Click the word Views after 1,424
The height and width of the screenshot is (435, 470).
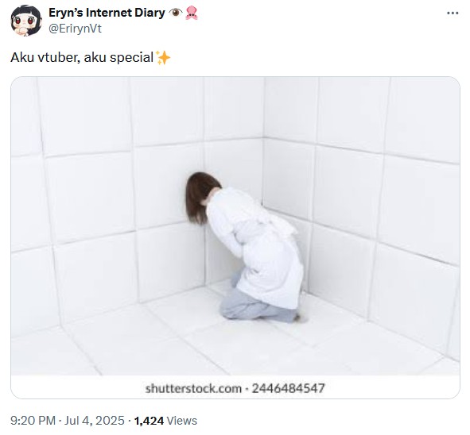pyautogui.click(x=181, y=421)
